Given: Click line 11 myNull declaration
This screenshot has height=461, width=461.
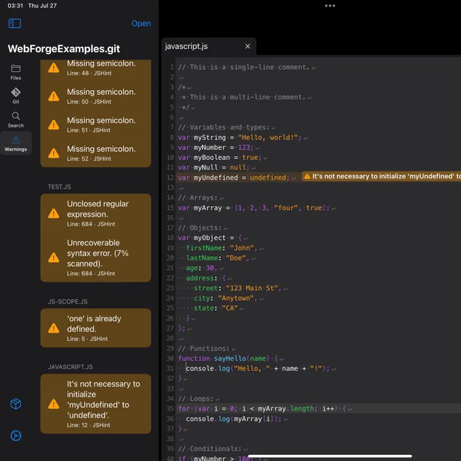Looking at the screenshot, I should (x=214, y=167).
